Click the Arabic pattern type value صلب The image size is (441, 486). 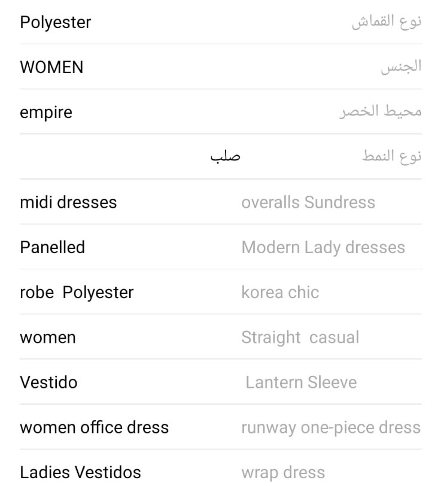tap(225, 157)
